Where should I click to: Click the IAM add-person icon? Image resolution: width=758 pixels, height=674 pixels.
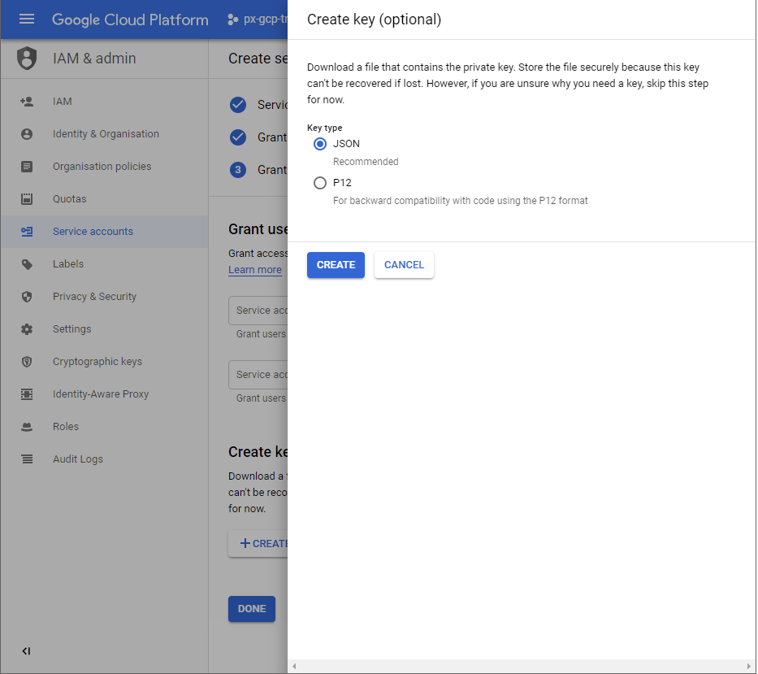tap(27, 102)
